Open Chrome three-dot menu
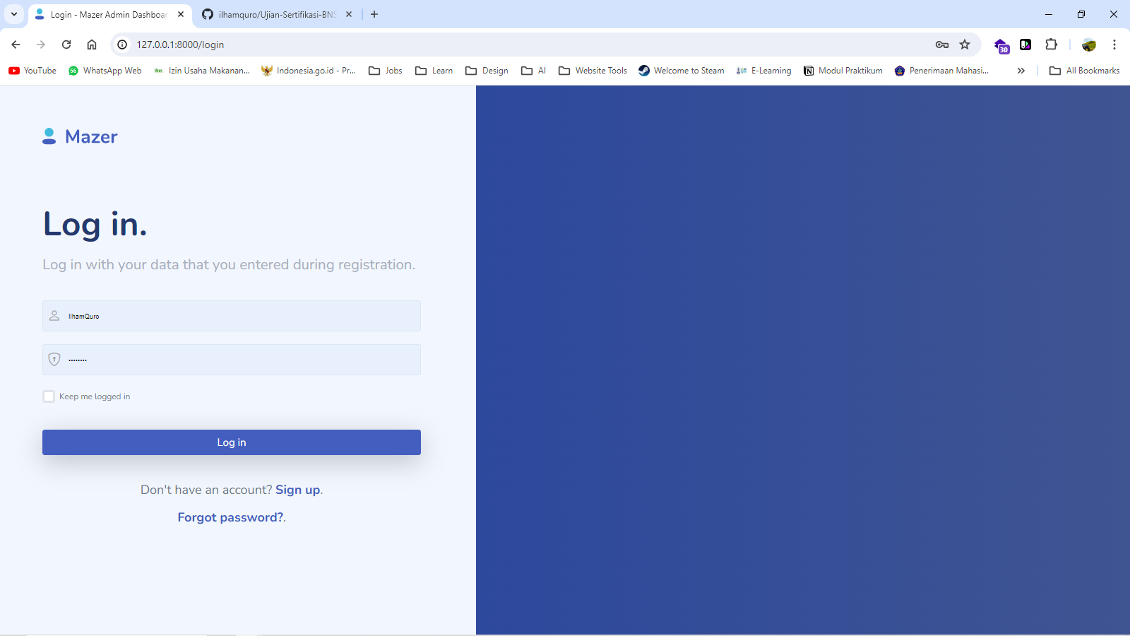Viewport: 1130px width, 636px height. (x=1114, y=45)
